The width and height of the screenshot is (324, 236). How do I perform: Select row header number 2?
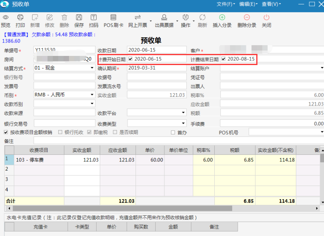9,170
